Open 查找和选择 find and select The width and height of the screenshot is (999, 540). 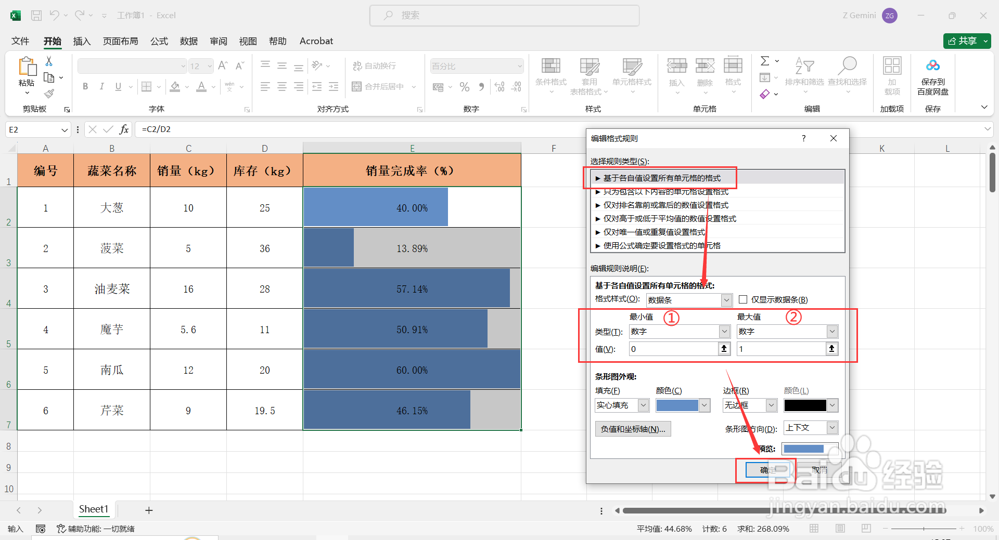pyautogui.click(x=848, y=75)
